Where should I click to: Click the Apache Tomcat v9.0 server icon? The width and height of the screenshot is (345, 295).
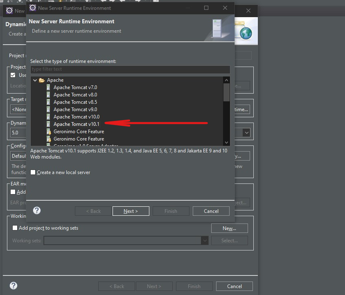pyautogui.click(x=49, y=110)
